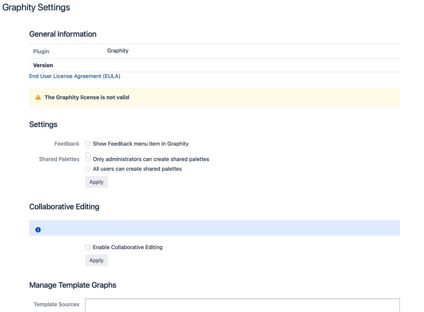
Task: Apply the Settings section changes
Action: click(96, 182)
